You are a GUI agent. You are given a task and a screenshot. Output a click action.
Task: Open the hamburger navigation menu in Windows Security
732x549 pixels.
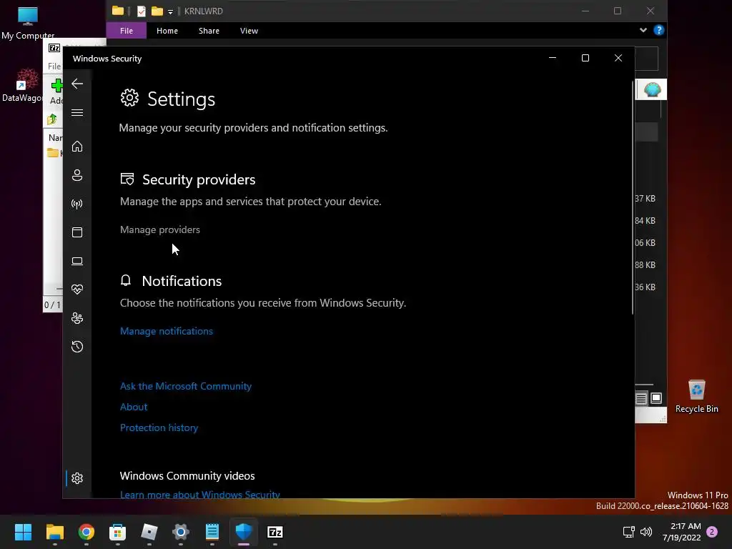[x=77, y=112]
